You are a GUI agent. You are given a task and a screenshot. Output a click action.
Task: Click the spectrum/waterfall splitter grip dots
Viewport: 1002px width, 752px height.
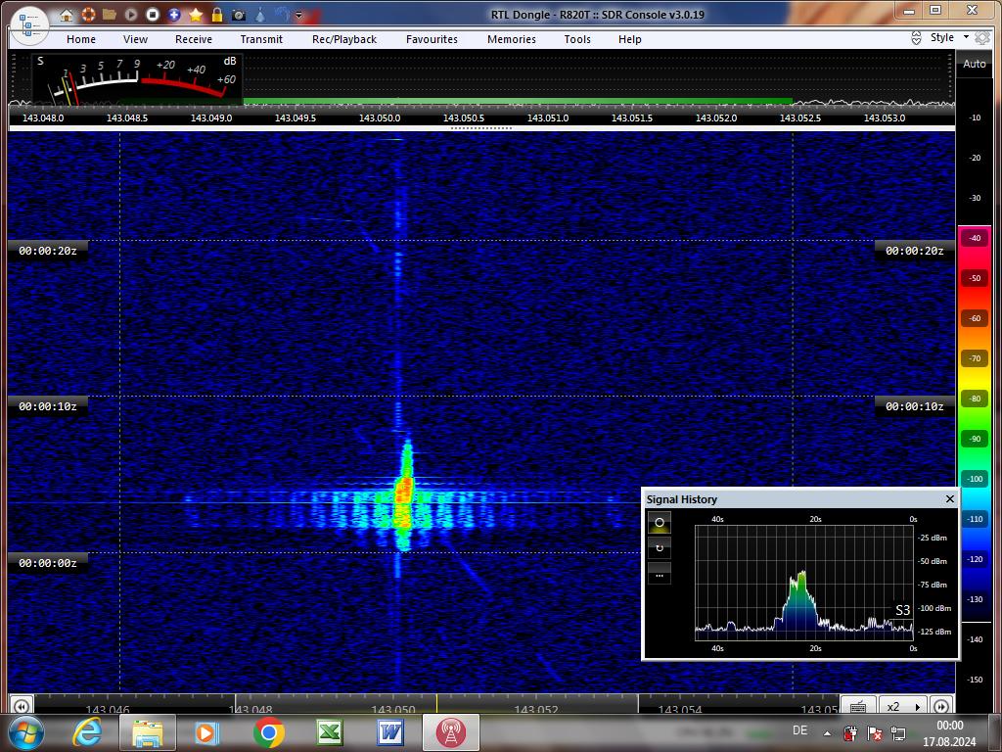click(480, 128)
